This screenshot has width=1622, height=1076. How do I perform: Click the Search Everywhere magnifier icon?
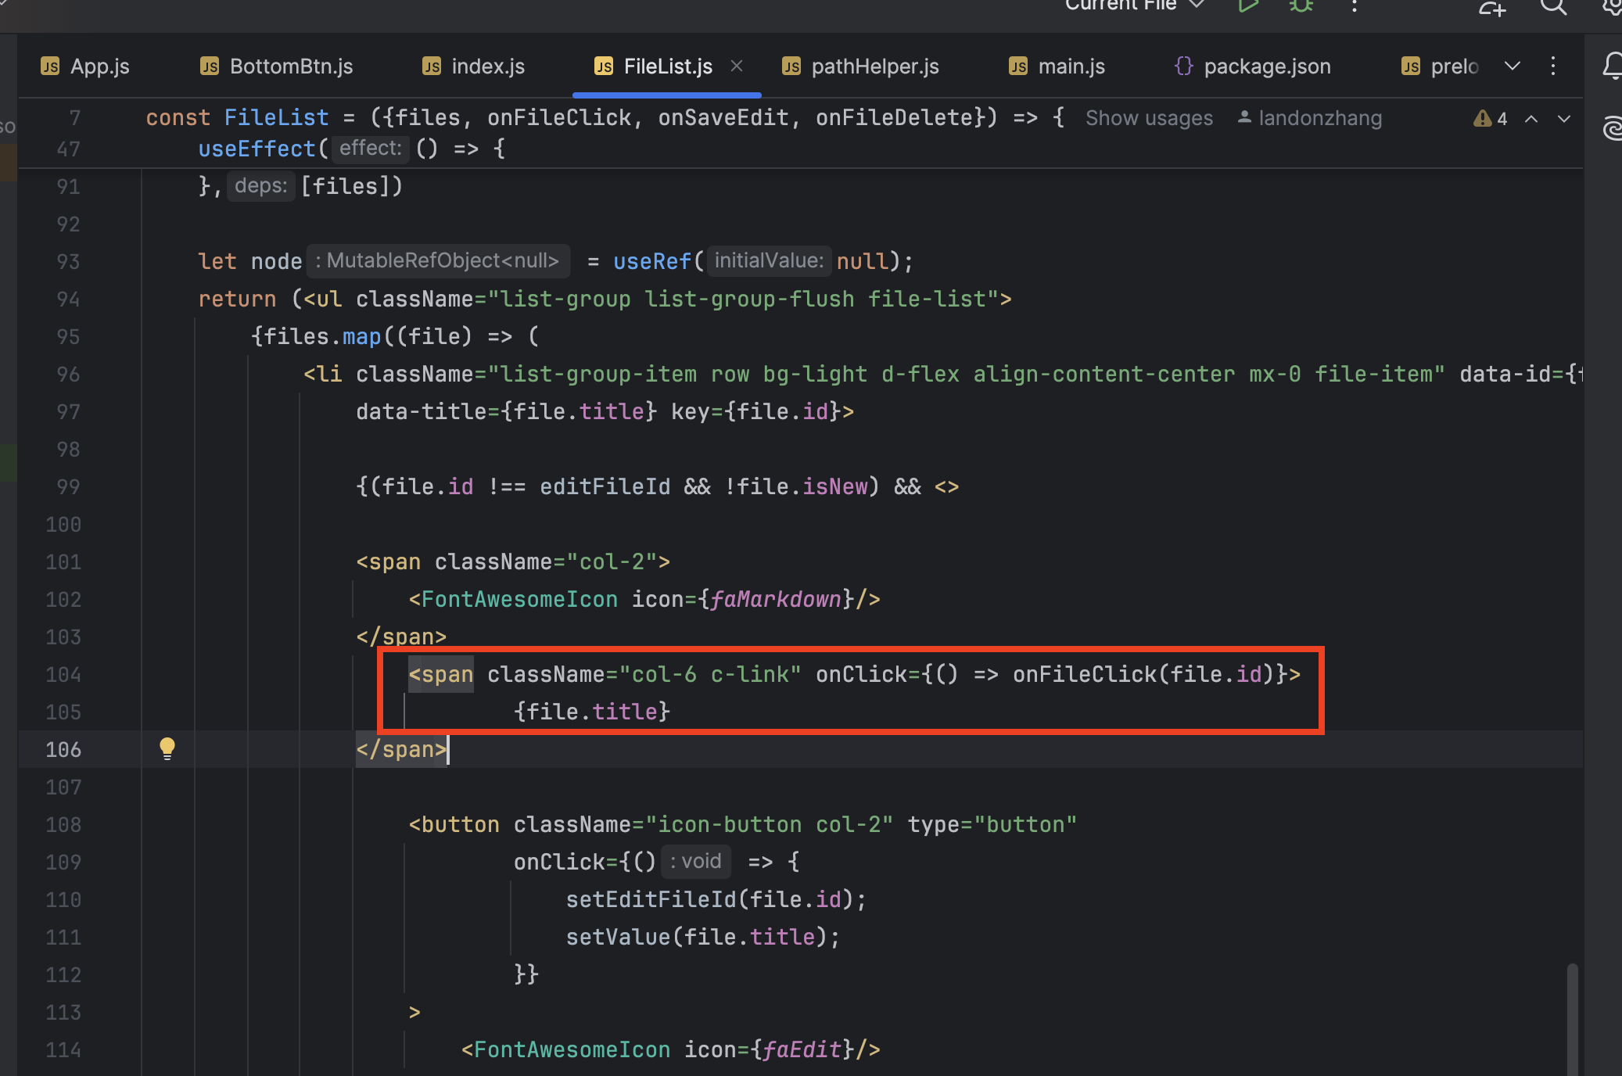pos(1553,8)
